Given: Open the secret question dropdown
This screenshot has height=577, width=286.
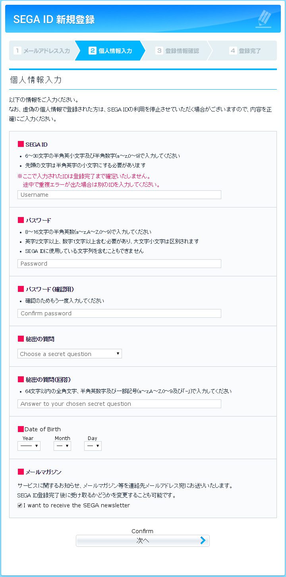Looking at the screenshot, I should [x=70, y=354].
